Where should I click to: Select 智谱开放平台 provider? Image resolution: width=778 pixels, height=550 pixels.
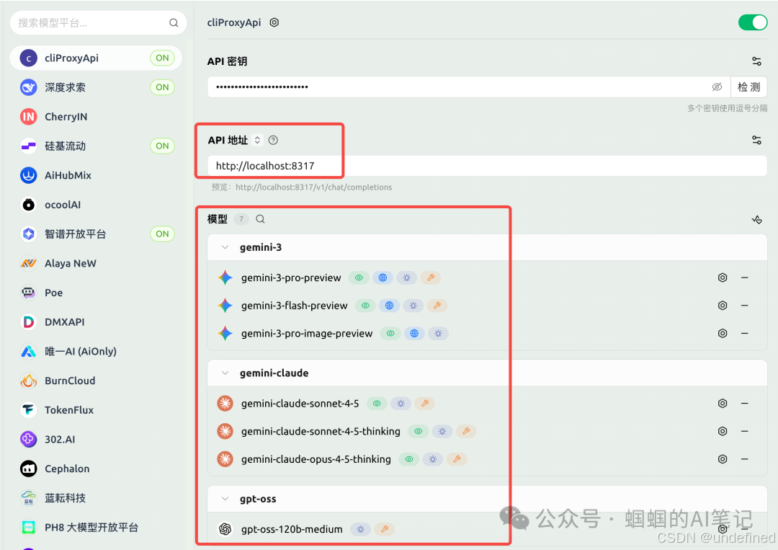(x=96, y=234)
